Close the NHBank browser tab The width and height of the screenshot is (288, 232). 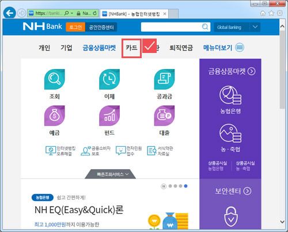[165, 14]
